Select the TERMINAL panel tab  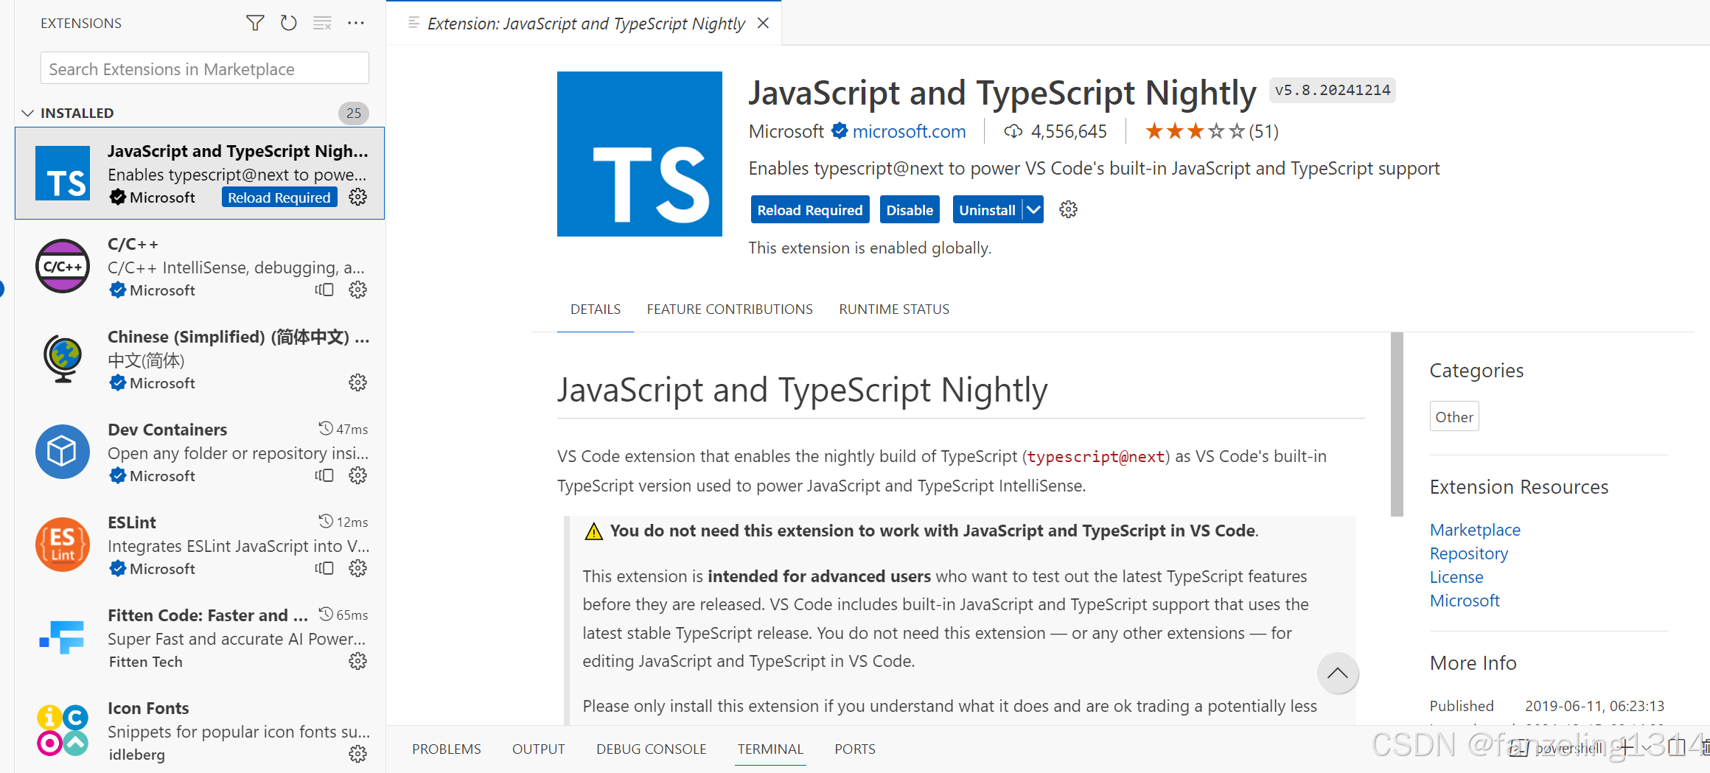point(770,749)
